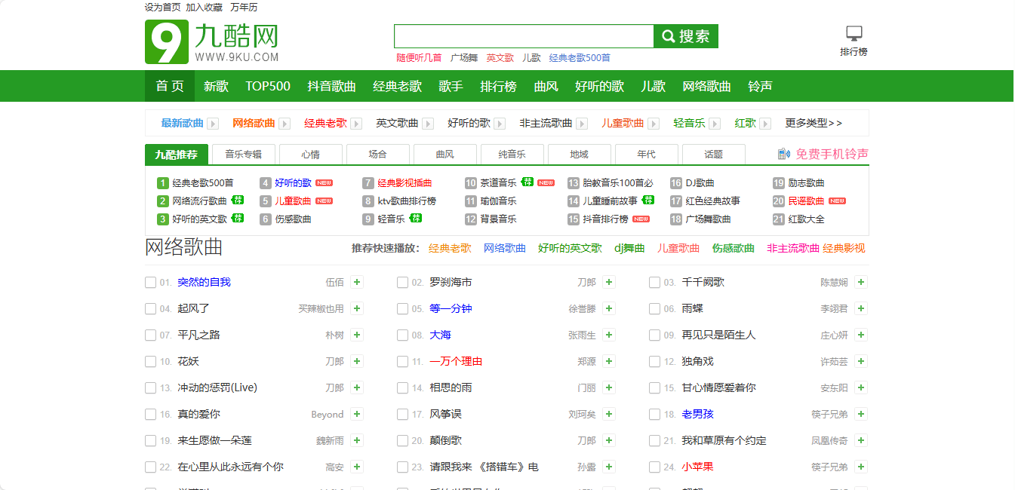The height and width of the screenshot is (490, 1015).
Task: Click the phone icon beside 免费手机铃声
Action: [785, 153]
